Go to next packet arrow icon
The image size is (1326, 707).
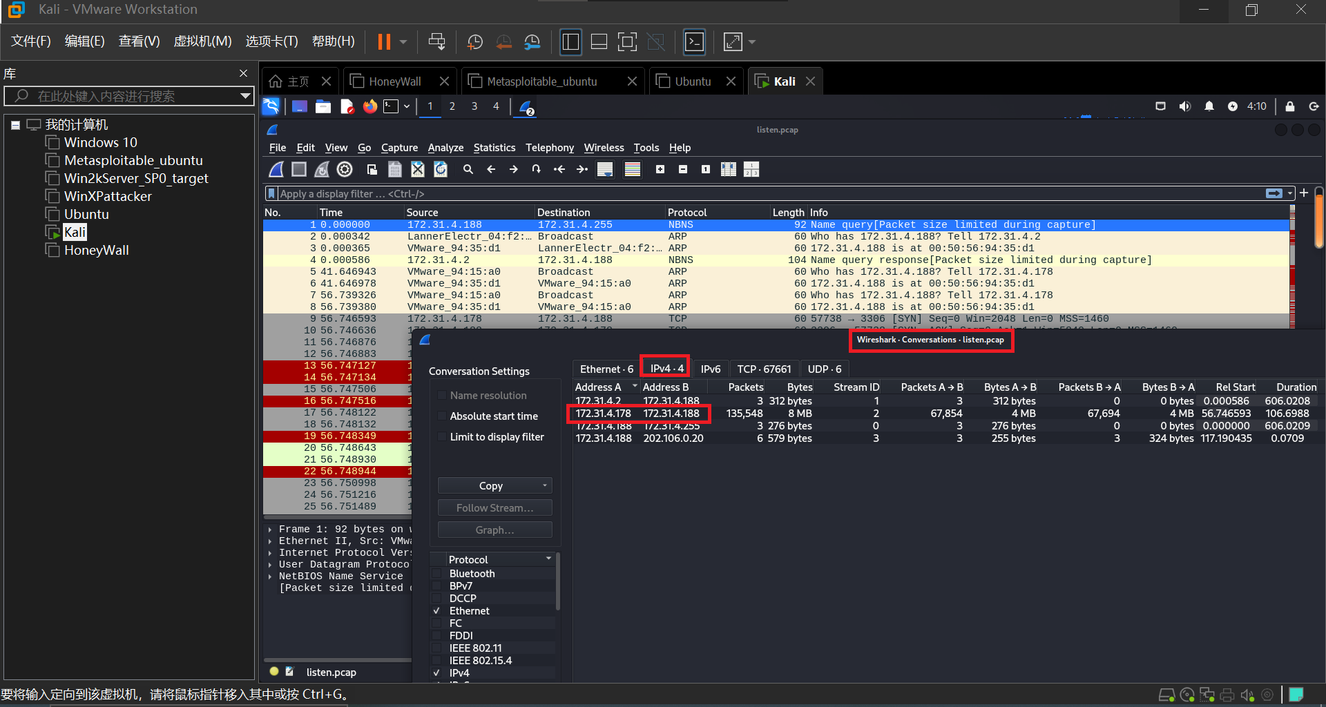tap(514, 169)
